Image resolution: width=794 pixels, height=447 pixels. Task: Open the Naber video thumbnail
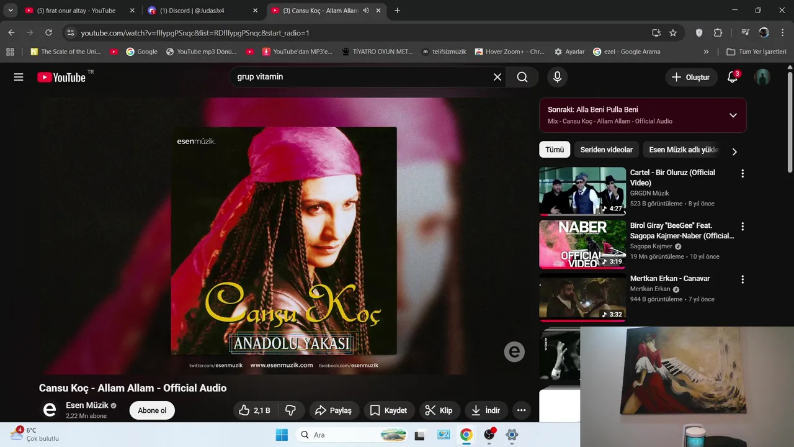click(582, 245)
